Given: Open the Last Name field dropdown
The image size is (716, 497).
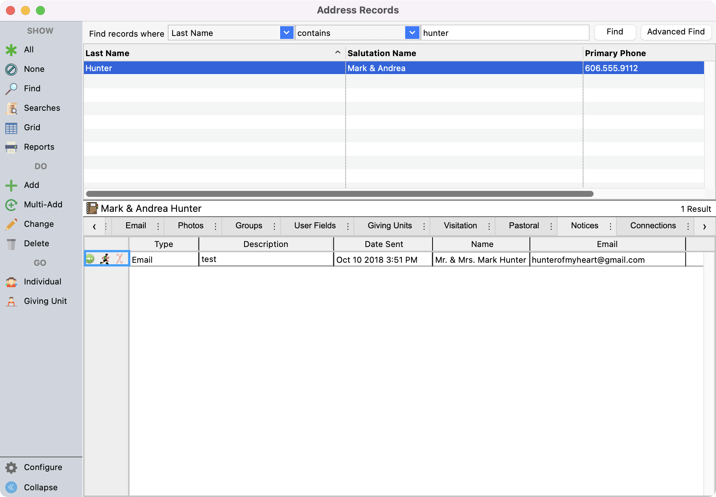Looking at the screenshot, I should (x=286, y=33).
